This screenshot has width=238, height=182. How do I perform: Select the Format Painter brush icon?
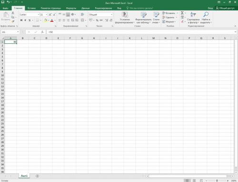point(13,21)
